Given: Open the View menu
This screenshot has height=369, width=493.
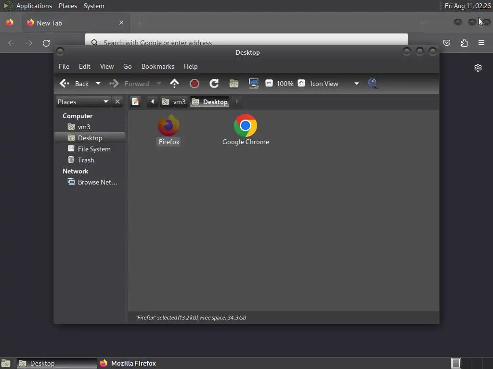Looking at the screenshot, I should point(107,66).
